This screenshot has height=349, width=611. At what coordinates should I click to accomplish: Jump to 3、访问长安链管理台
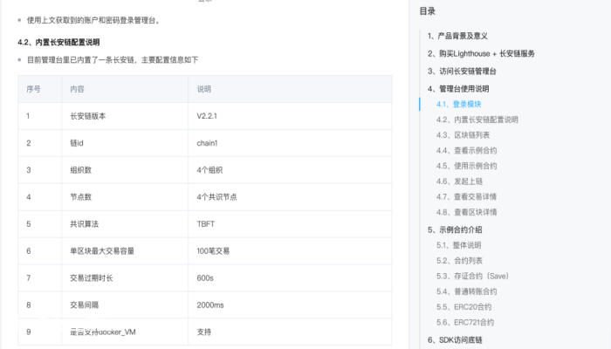[462, 72]
